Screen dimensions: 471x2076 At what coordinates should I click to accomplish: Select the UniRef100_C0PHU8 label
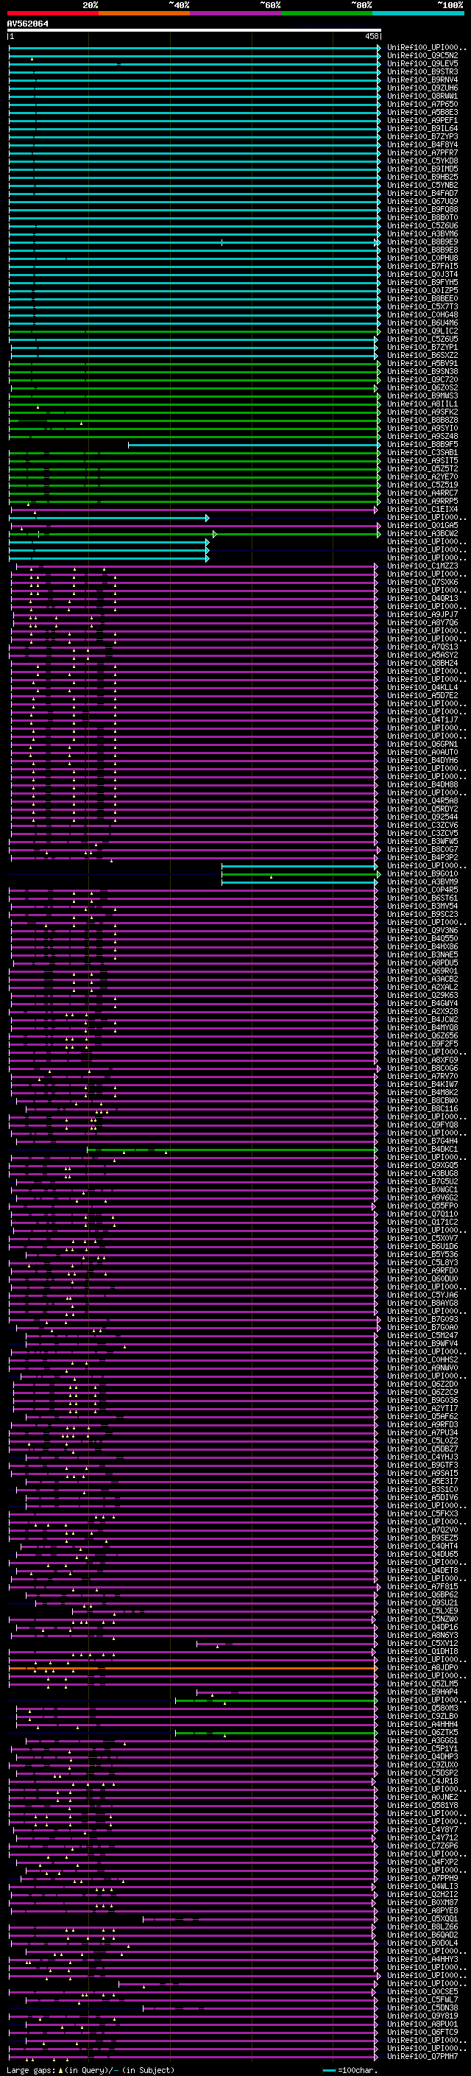pyautogui.click(x=422, y=258)
